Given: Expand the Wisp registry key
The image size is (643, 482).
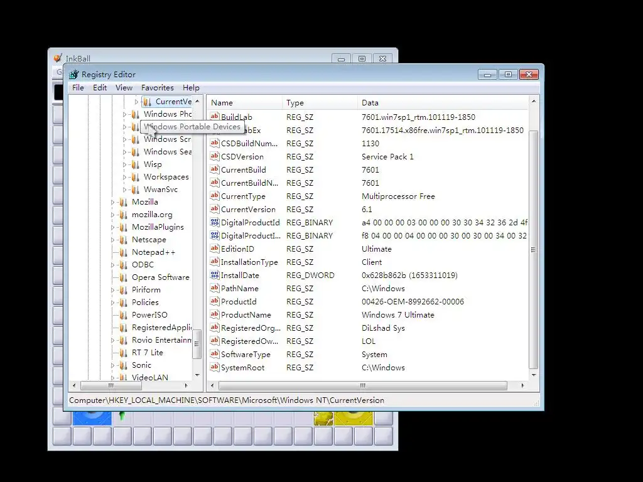Looking at the screenshot, I should click(125, 164).
